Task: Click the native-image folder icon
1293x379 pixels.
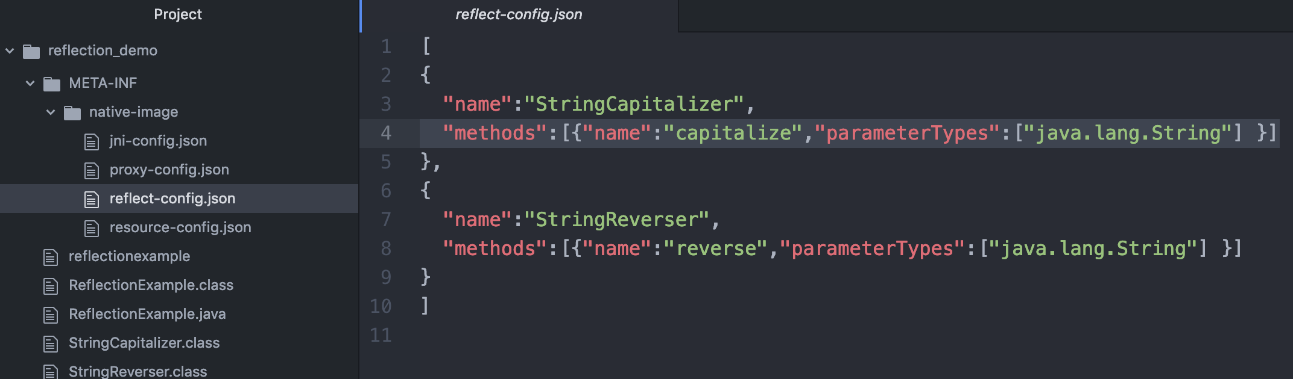Action: pos(72,112)
